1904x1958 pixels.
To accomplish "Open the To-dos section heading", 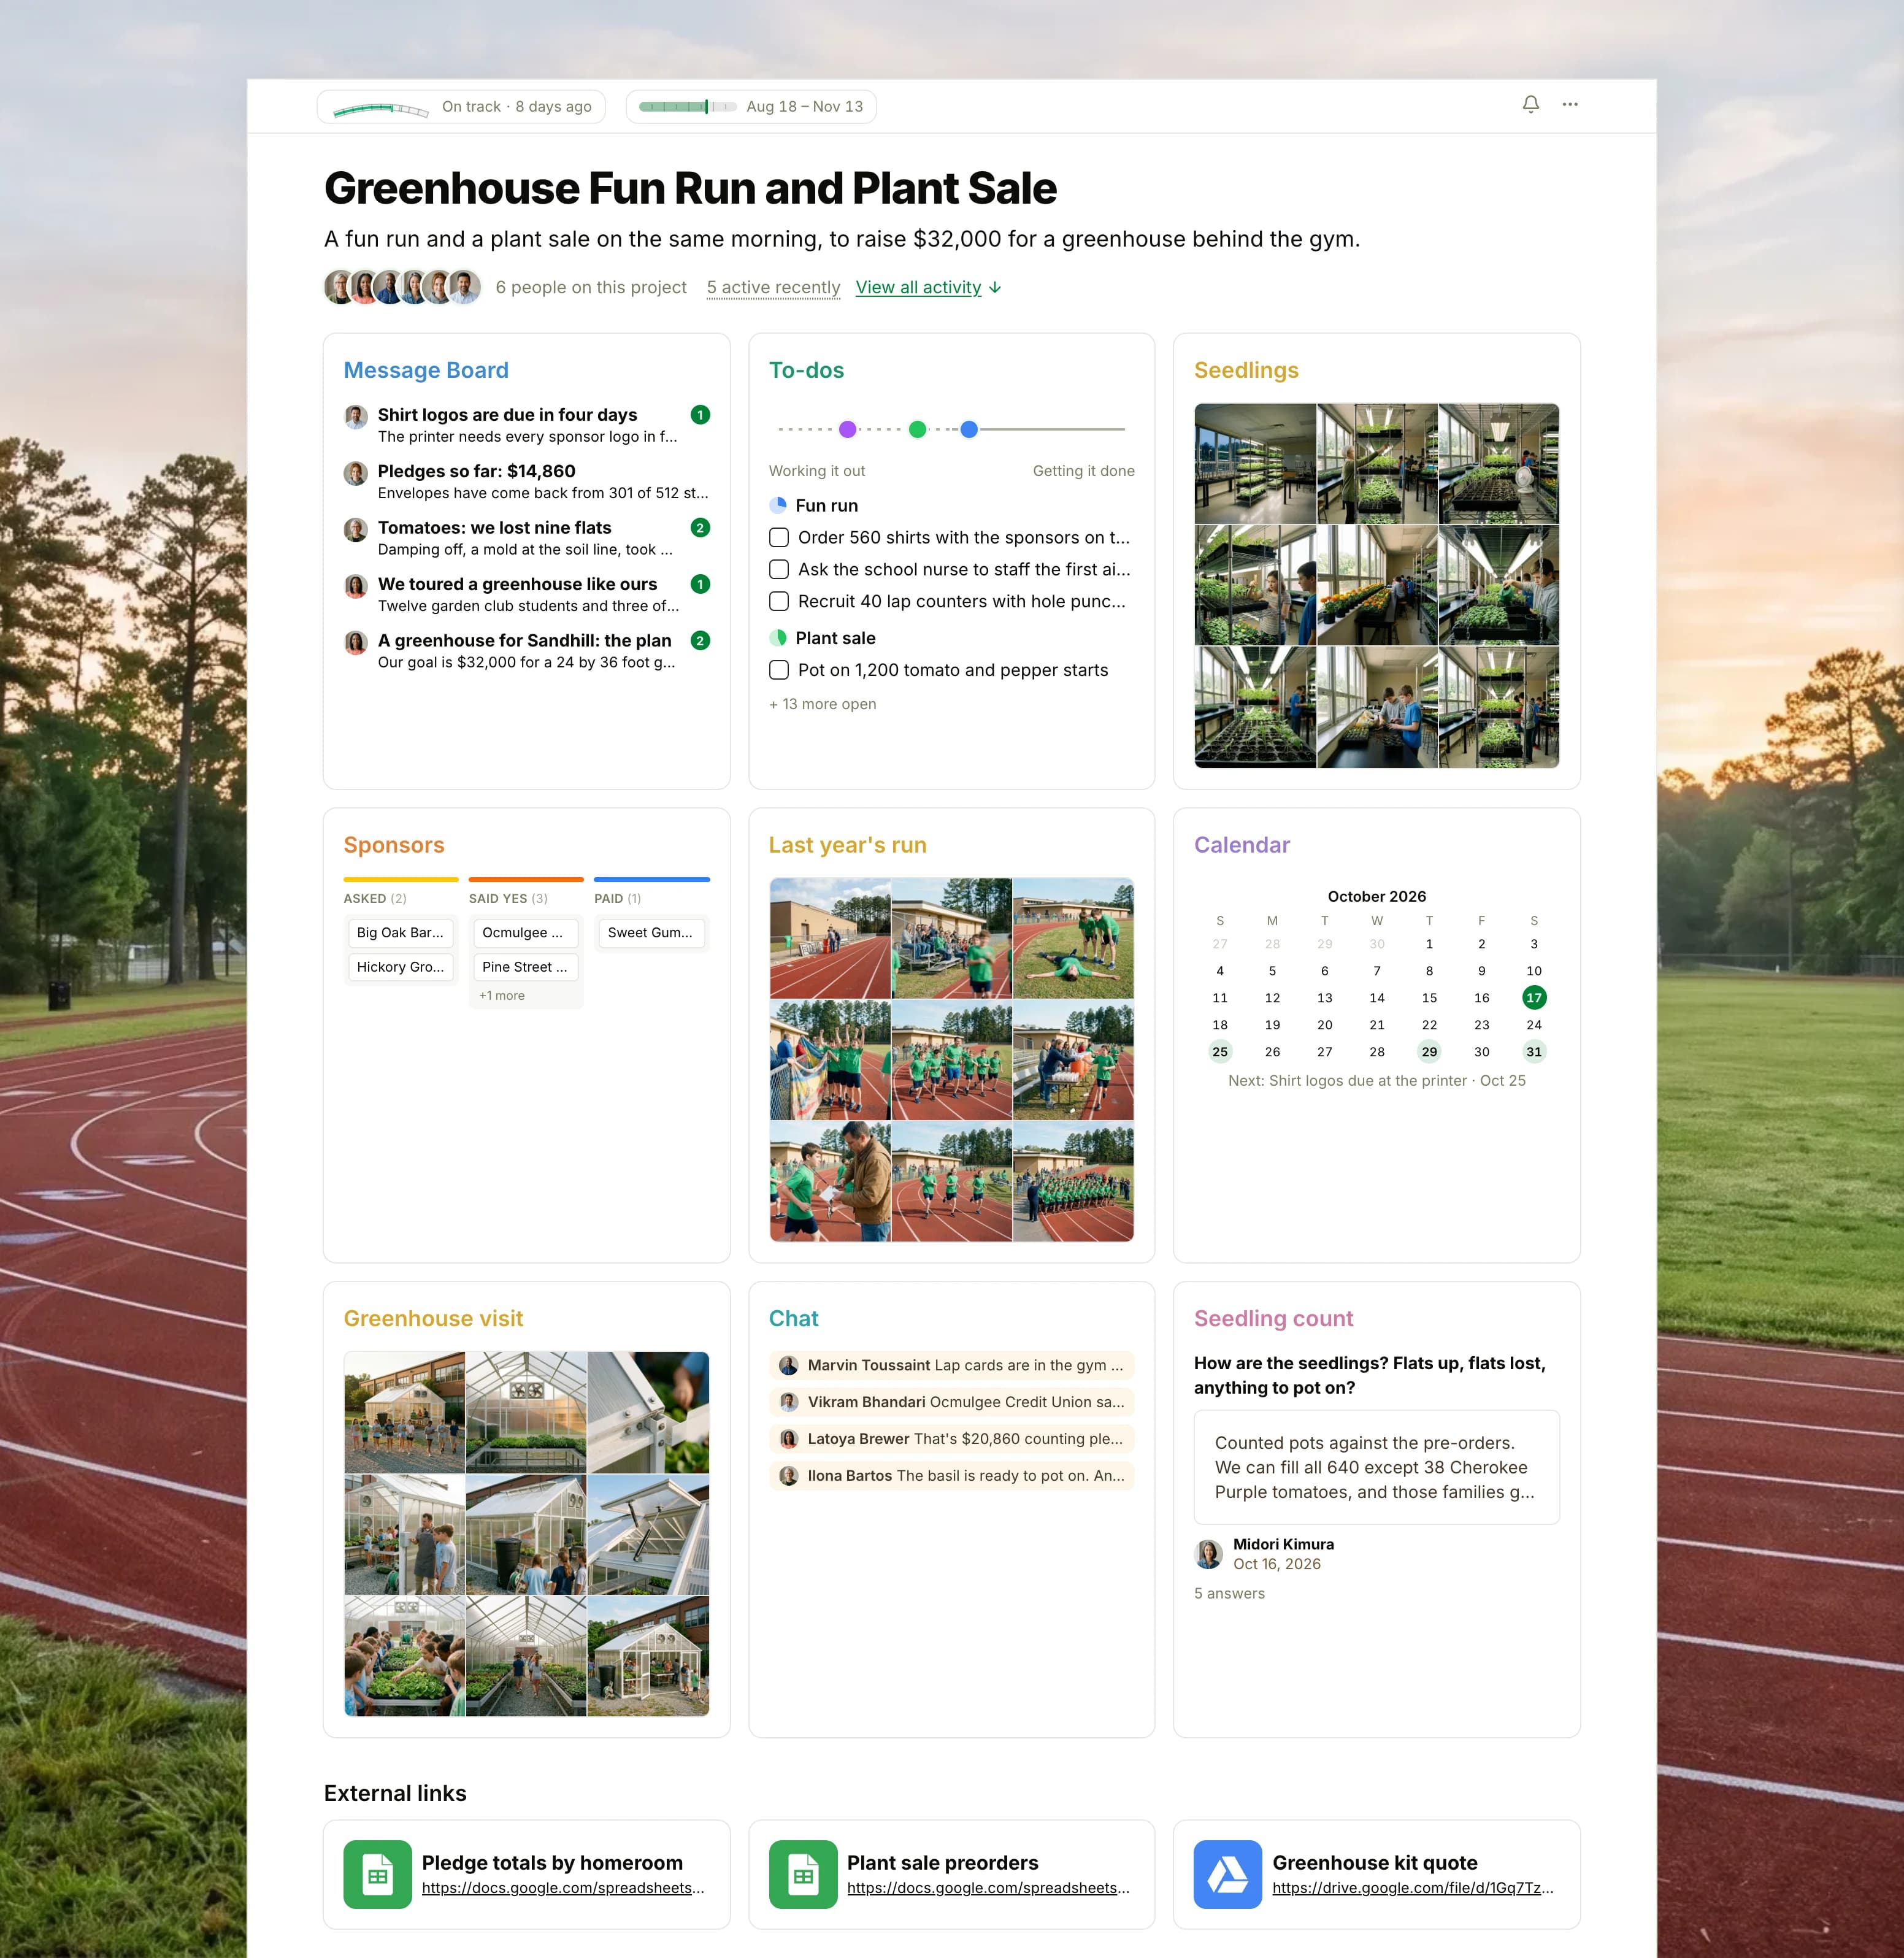I will click(806, 370).
